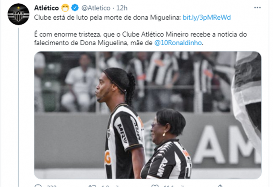Click the Atlético display name
The width and height of the screenshot is (273, 187).
46,8
